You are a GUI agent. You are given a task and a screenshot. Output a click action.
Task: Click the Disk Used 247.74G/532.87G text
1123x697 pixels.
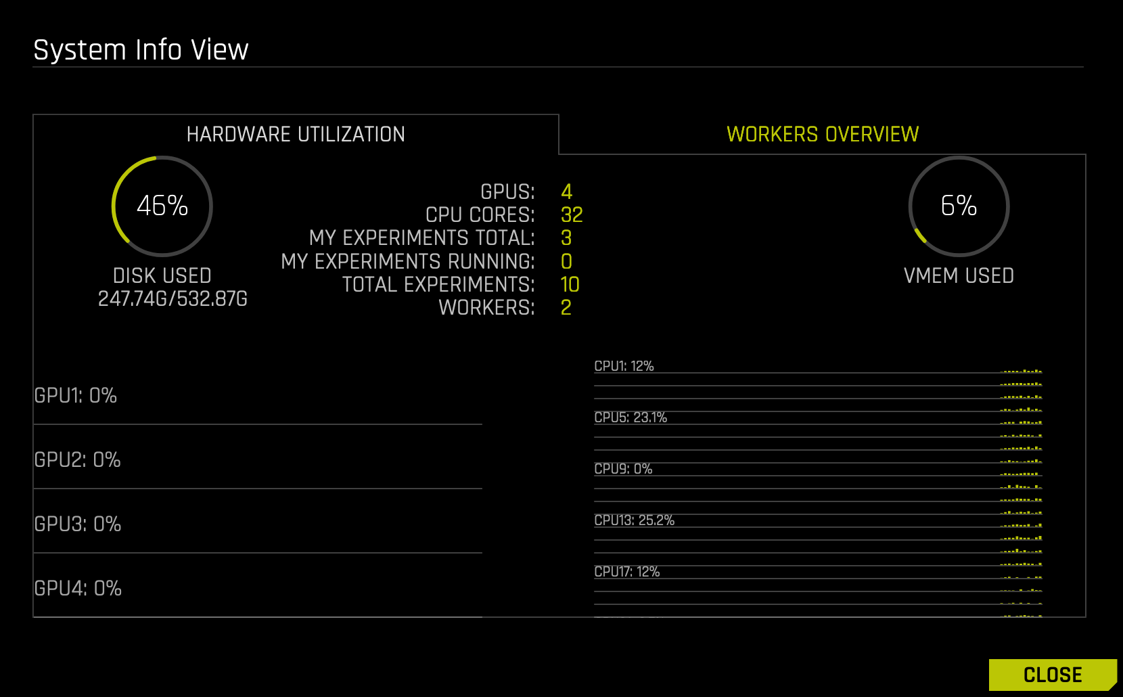point(173,296)
